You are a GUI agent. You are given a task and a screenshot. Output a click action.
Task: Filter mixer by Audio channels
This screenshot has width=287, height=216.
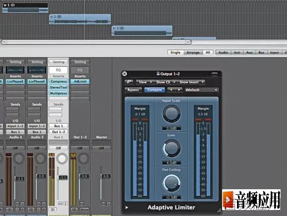[223, 53]
